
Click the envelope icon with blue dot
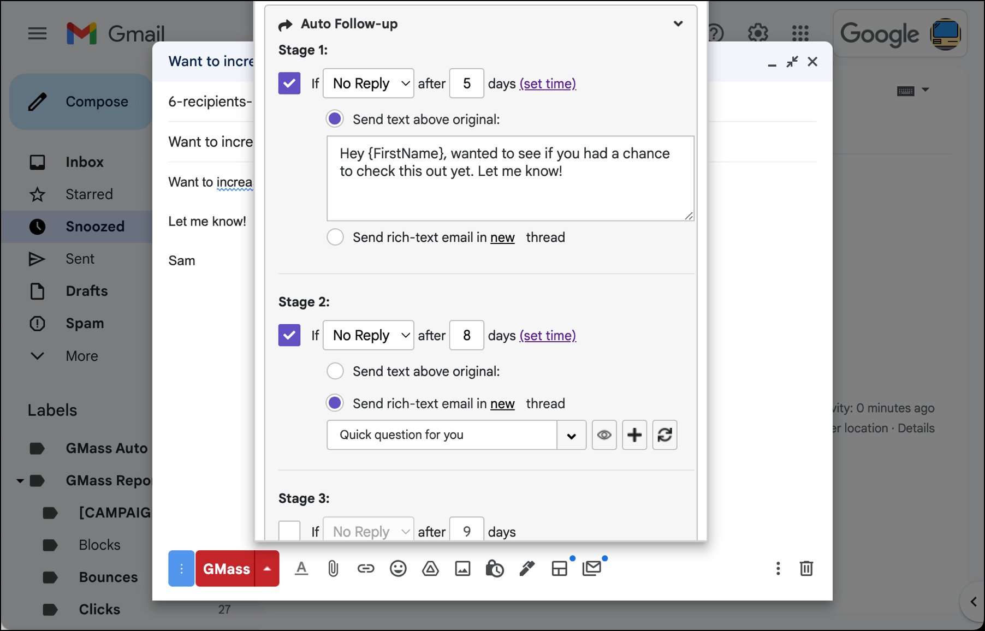[x=592, y=568]
